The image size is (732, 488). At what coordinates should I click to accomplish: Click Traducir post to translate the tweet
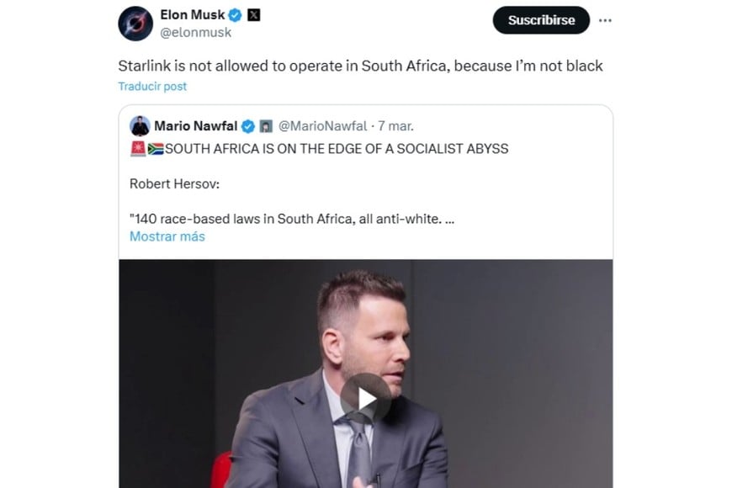tap(152, 86)
